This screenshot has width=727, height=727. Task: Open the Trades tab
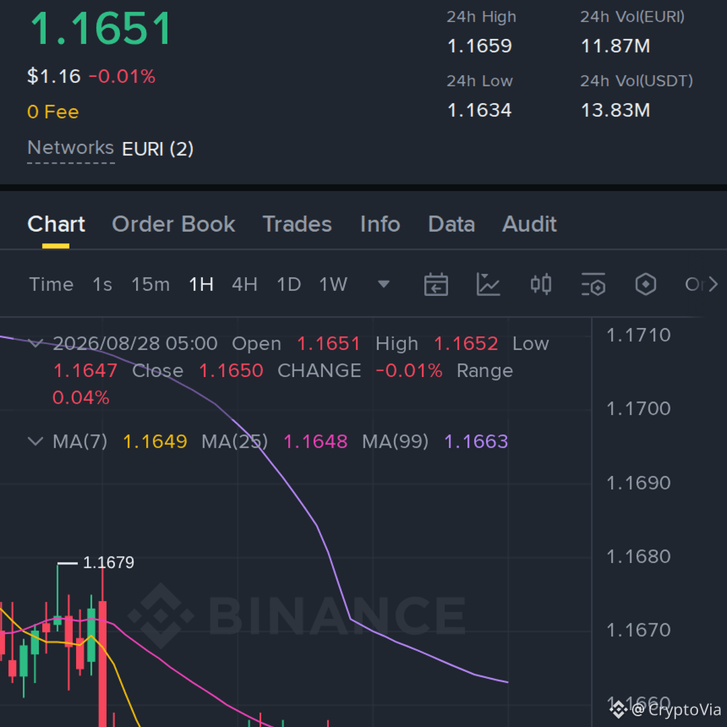(298, 224)
